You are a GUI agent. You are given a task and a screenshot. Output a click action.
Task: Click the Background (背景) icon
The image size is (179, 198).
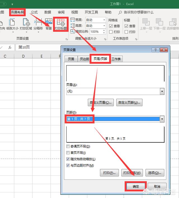(x=49, y=24)
